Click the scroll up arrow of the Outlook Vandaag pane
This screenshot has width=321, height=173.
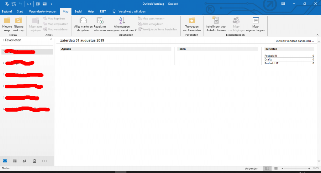pyautogui.click(x=319, y=42)
